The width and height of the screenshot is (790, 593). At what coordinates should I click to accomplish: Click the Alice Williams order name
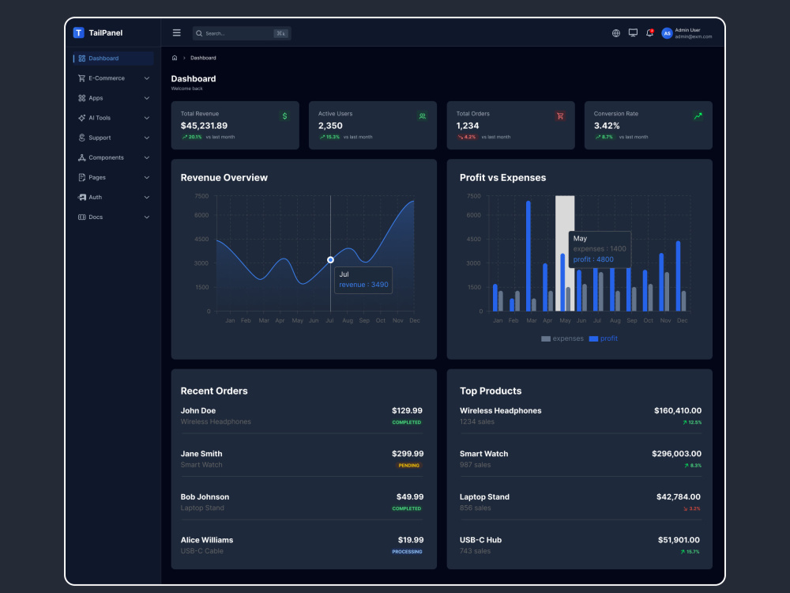[x=206, y=540]
